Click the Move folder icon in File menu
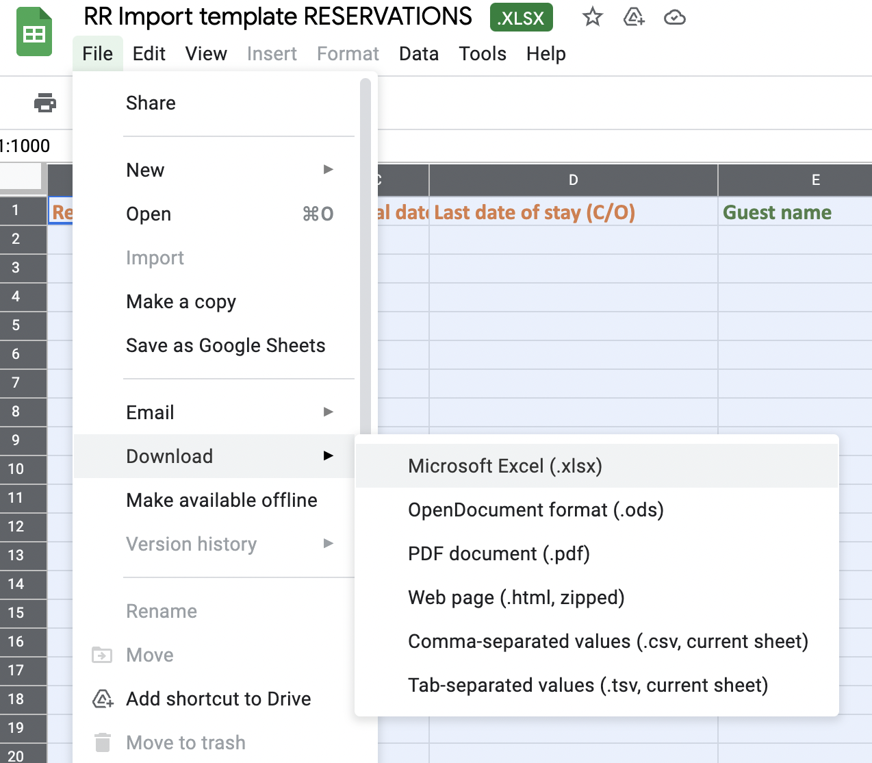This screenshot has height=763, width=872. pos(102,655)
